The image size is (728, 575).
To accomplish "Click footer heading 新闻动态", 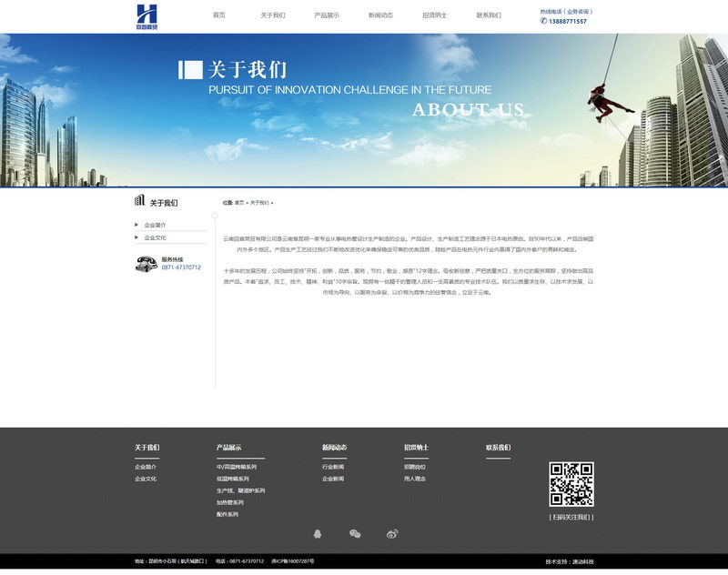I will [335, 448].
